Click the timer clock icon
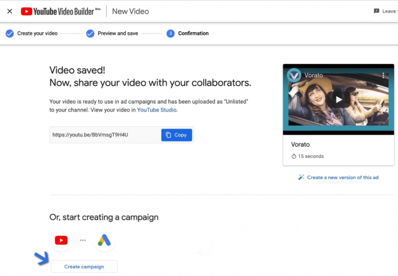The image size is (398, 276). (294, 156)
